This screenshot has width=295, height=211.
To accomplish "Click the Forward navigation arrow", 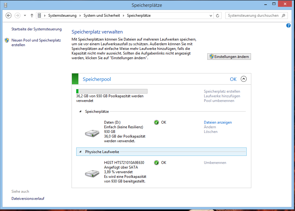I will pos(17,15).
